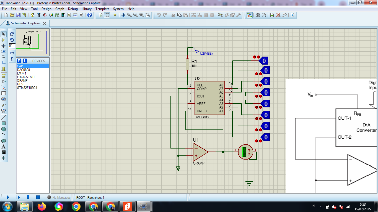Select the 2D Circle drawing tool

coord(4,129)
